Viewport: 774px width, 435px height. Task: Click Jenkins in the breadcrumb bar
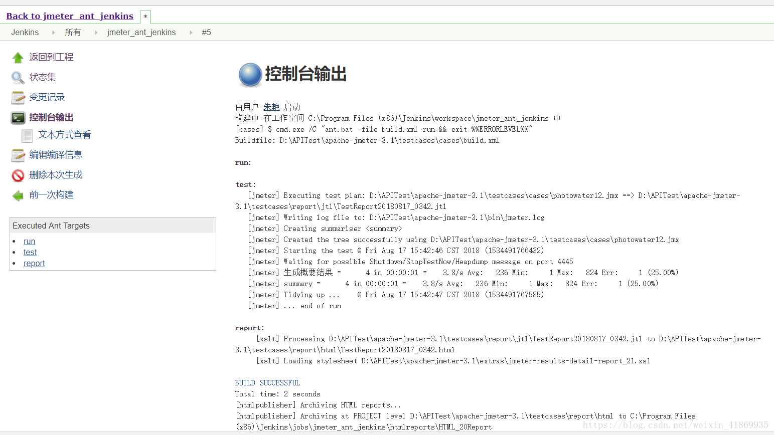pyautogui.click(x=25, y=32)
